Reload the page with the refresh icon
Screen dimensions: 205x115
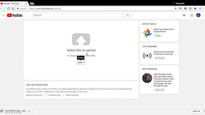tap(9, 9)
